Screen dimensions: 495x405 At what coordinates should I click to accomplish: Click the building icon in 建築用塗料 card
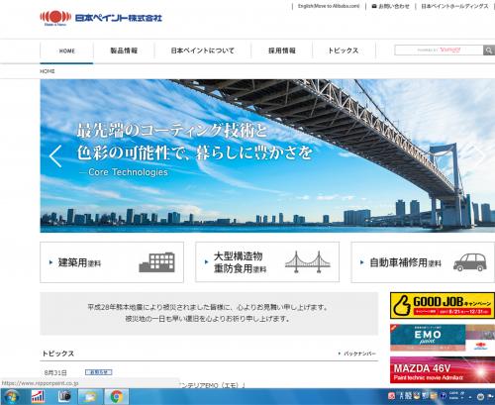coord(157,262)
